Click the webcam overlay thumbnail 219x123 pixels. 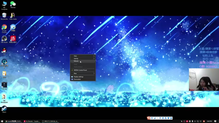pyautogui.click(x=204, y=80)
